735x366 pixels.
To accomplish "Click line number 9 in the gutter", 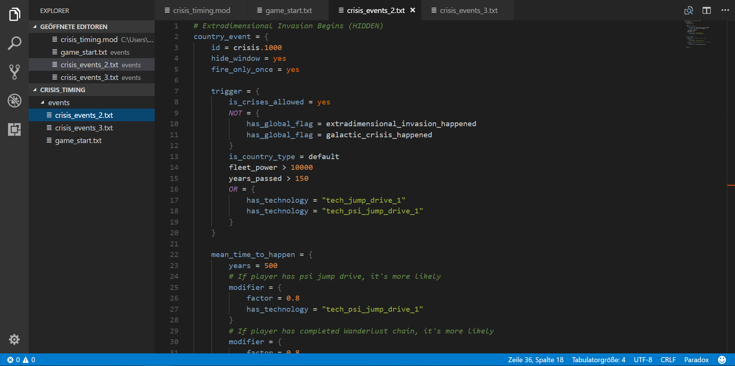I will [176, 113].
